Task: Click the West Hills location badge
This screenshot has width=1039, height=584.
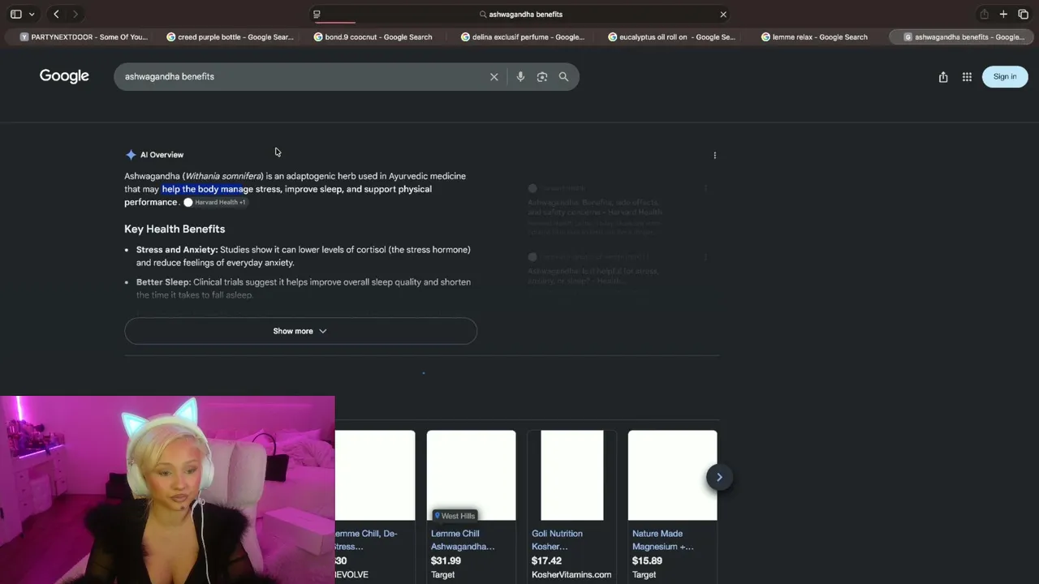Action: point(455,516)
